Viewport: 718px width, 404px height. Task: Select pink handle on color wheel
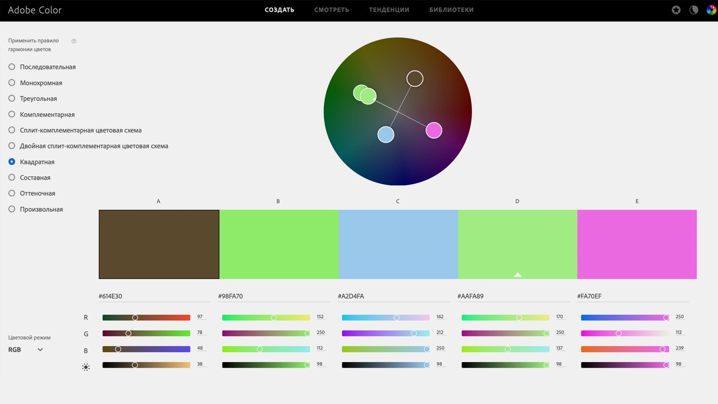(x=434, y=131)
